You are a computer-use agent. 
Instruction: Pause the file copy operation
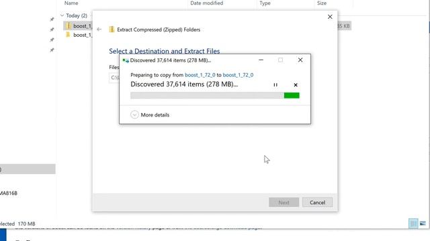pyautogui.click(x=275, y=85)
